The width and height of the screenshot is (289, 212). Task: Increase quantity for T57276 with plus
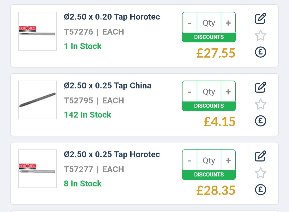click(x=228, y=23)
